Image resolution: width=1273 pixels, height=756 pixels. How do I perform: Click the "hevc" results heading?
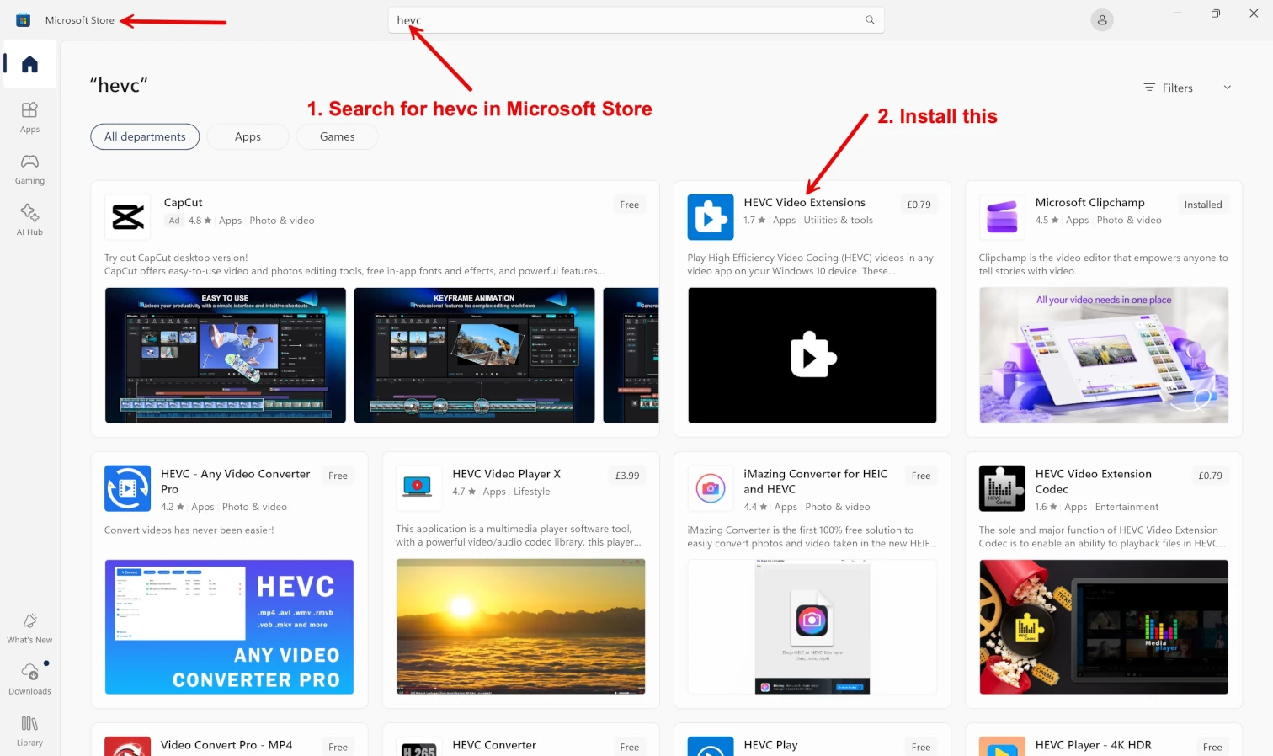[119, 85]
